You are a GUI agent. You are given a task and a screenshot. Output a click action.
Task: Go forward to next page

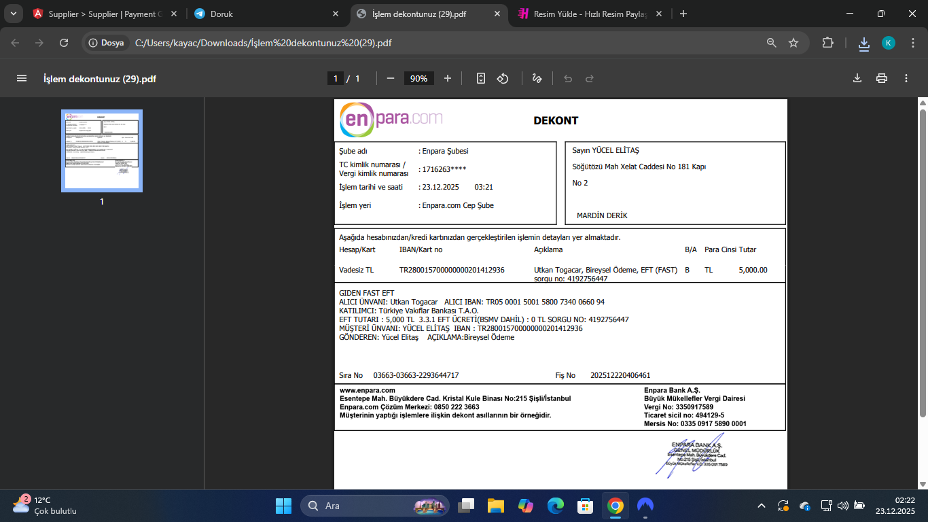pyautogui.click(x=39, y=42)
